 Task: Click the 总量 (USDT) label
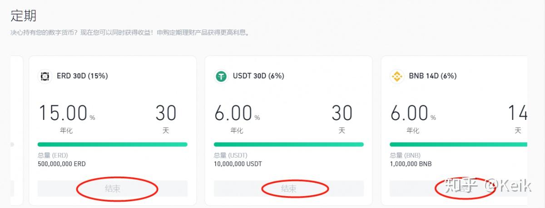(x=230, y=155)
